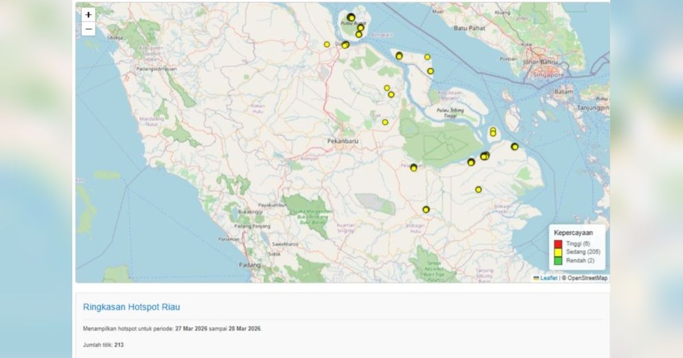683x358 pixels.
Task: Click the green Rendah legend swatch
Action: 558,261
